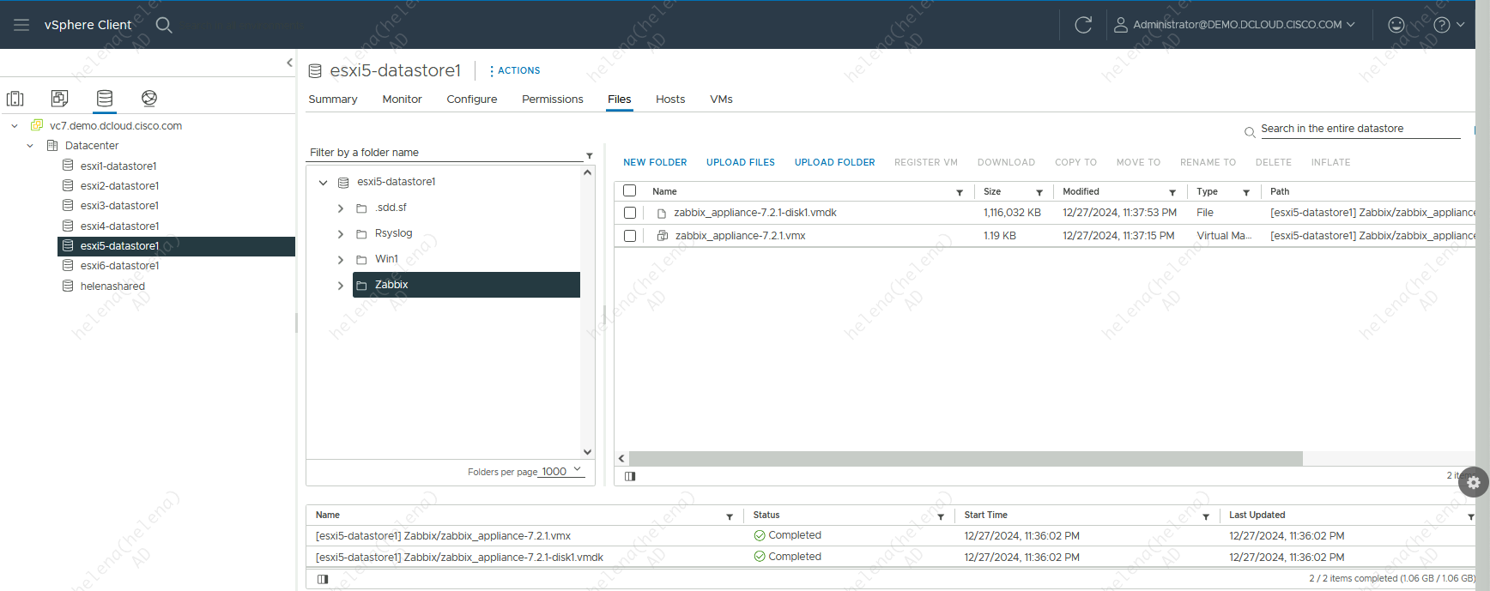1490x591 pixels.
Task: Open the Hosts and Clusters inventory view
Action: tap(15, 99)
